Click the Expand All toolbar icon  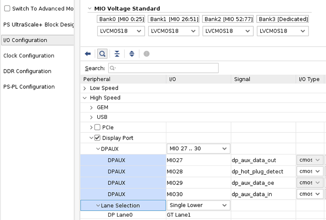pyautogui.click(x=132, y=54)
